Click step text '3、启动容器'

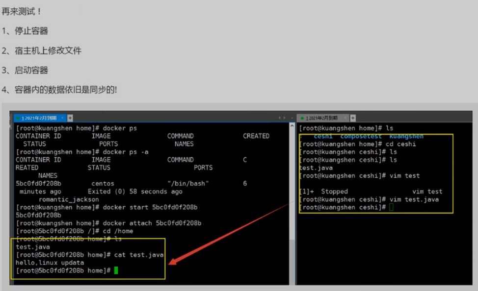click(25, 70)
